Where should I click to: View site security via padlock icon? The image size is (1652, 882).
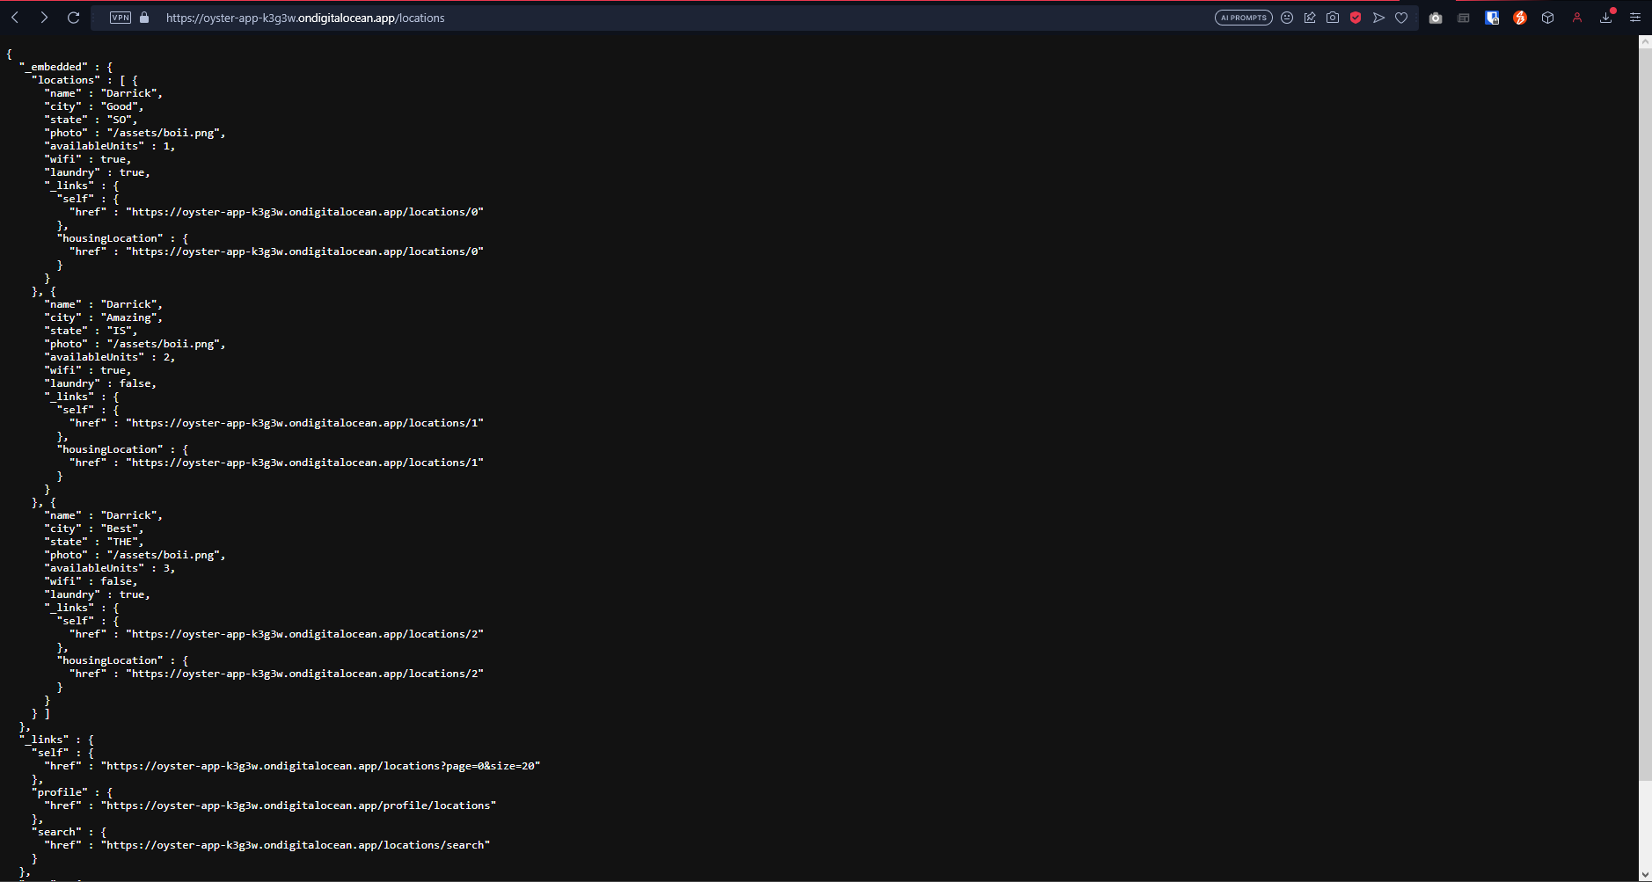tap(144, 18)
